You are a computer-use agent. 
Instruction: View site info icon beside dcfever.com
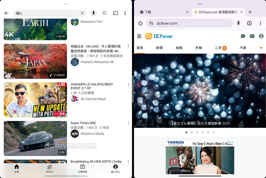151,23
